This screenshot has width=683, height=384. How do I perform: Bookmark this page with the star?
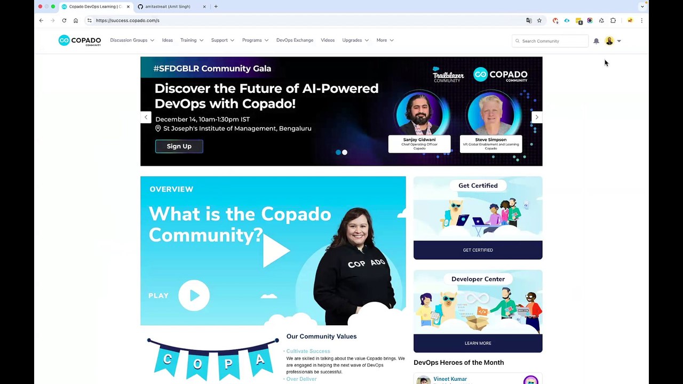539,20
